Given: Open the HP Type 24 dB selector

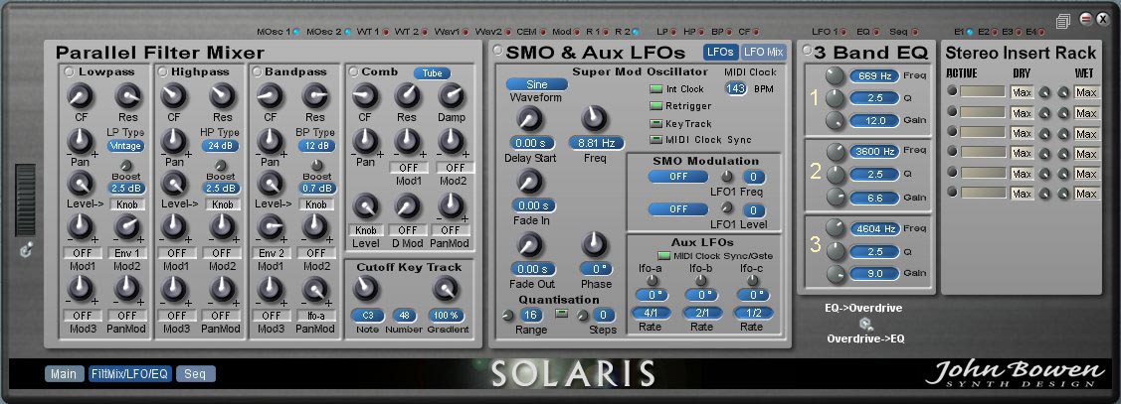Looking at the screenshot, I should pyautogui.click(x=220, y=146).
